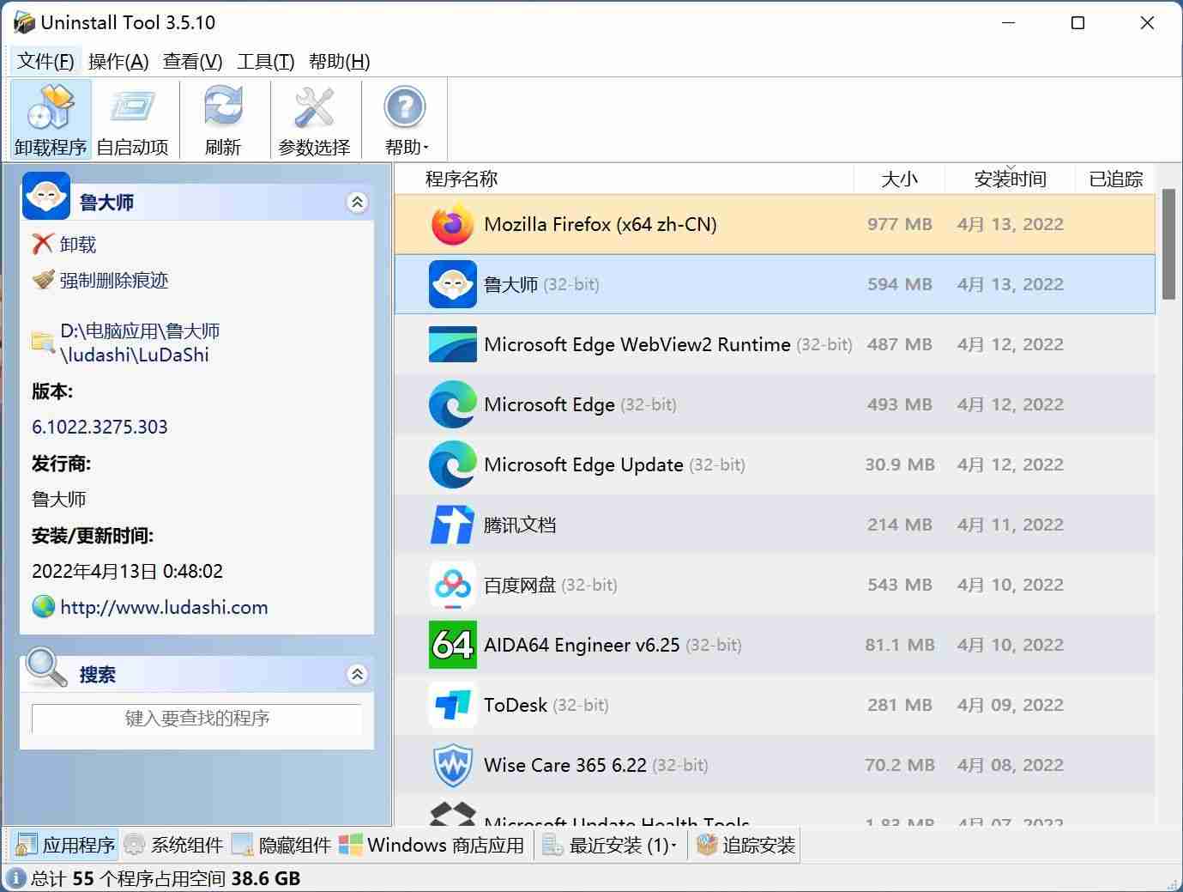Click the broom 强制删除痕迹 icon
This screenshot has height=892, width=1183.
point(43,280)
